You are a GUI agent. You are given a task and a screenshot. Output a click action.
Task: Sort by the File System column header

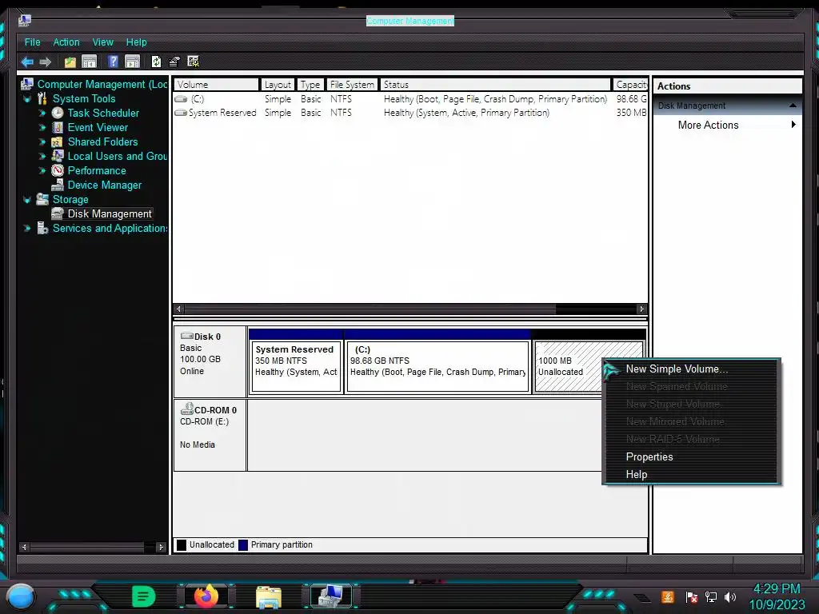[352, 85]
